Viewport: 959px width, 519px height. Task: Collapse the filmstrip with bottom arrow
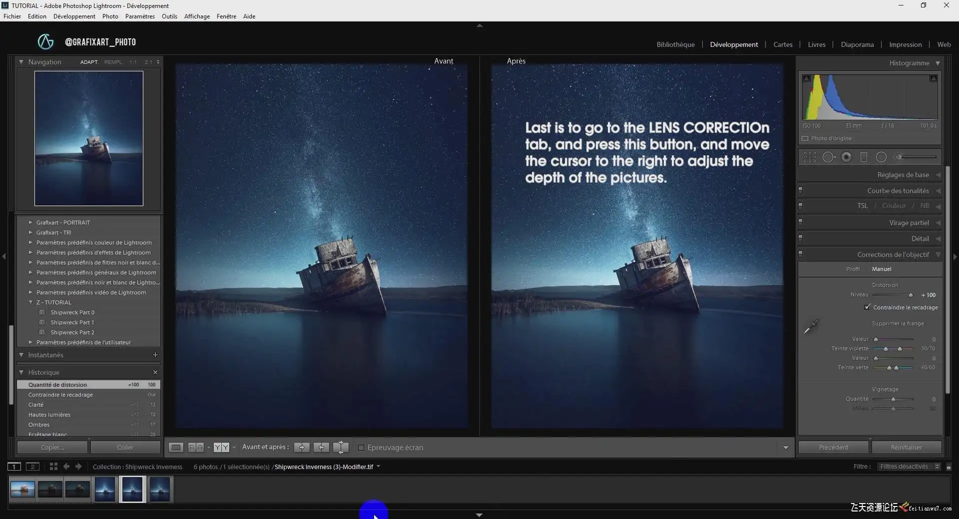coord(479,515)
